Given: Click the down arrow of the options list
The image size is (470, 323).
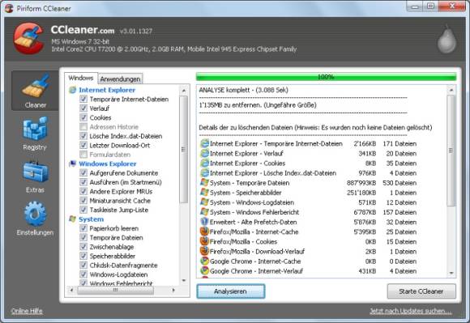Looking at the screenshot, I should (184, 281).
